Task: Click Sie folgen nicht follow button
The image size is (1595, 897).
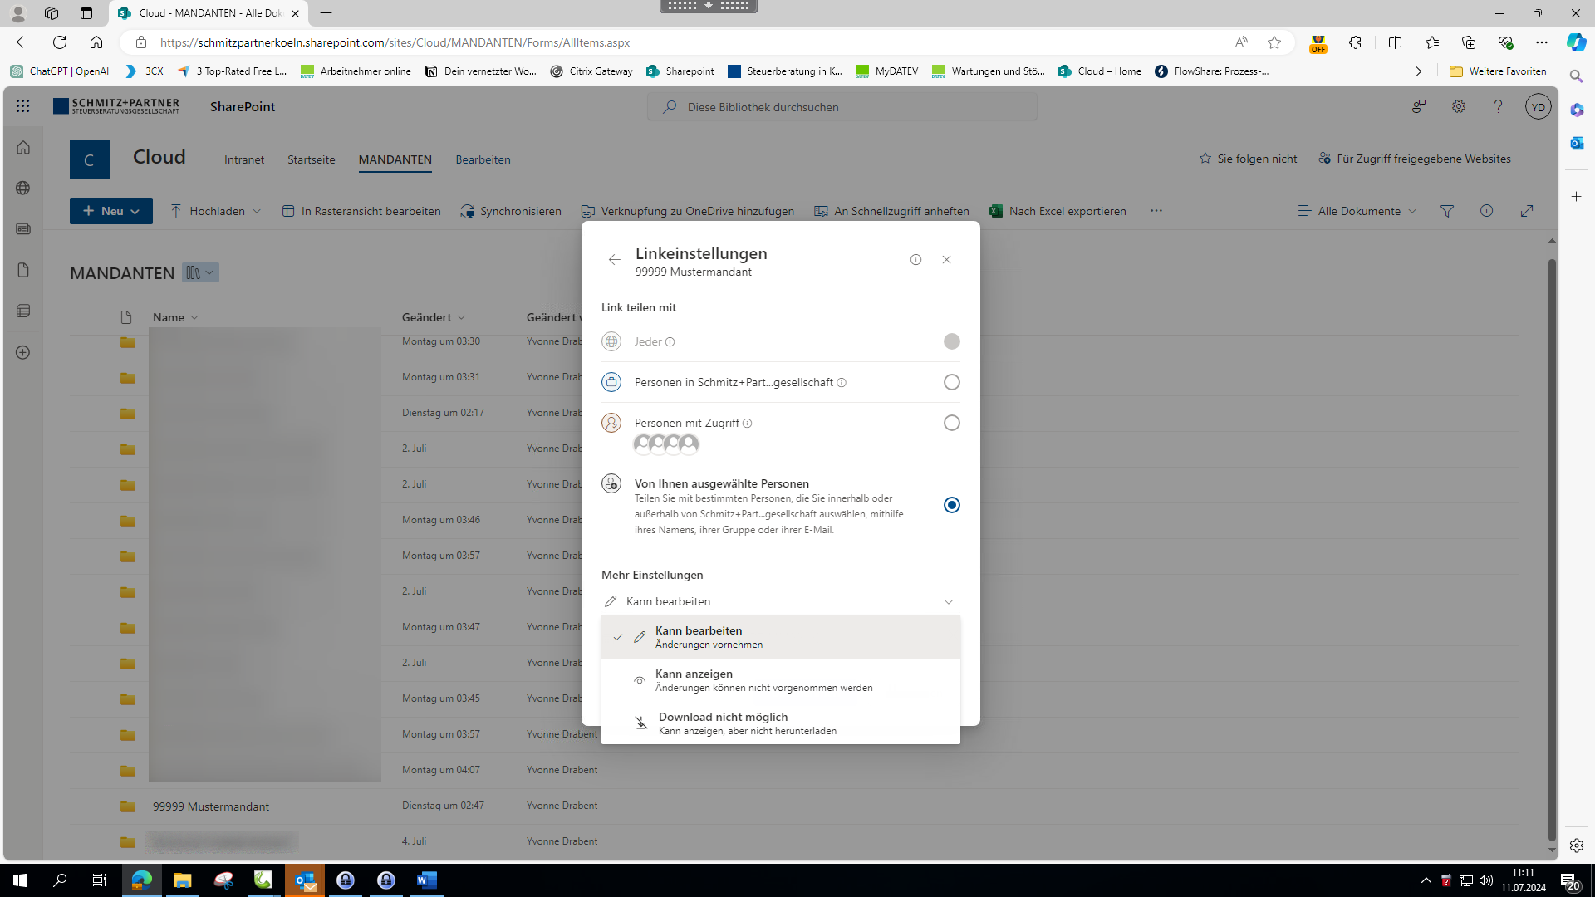Action: click(1248, 159)
